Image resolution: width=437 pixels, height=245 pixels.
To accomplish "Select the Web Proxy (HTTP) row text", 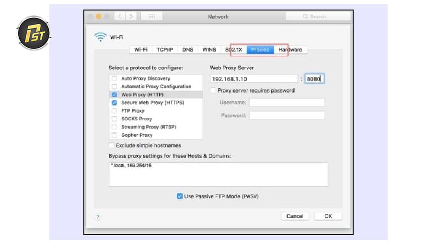I will click(x=142, y=95).
